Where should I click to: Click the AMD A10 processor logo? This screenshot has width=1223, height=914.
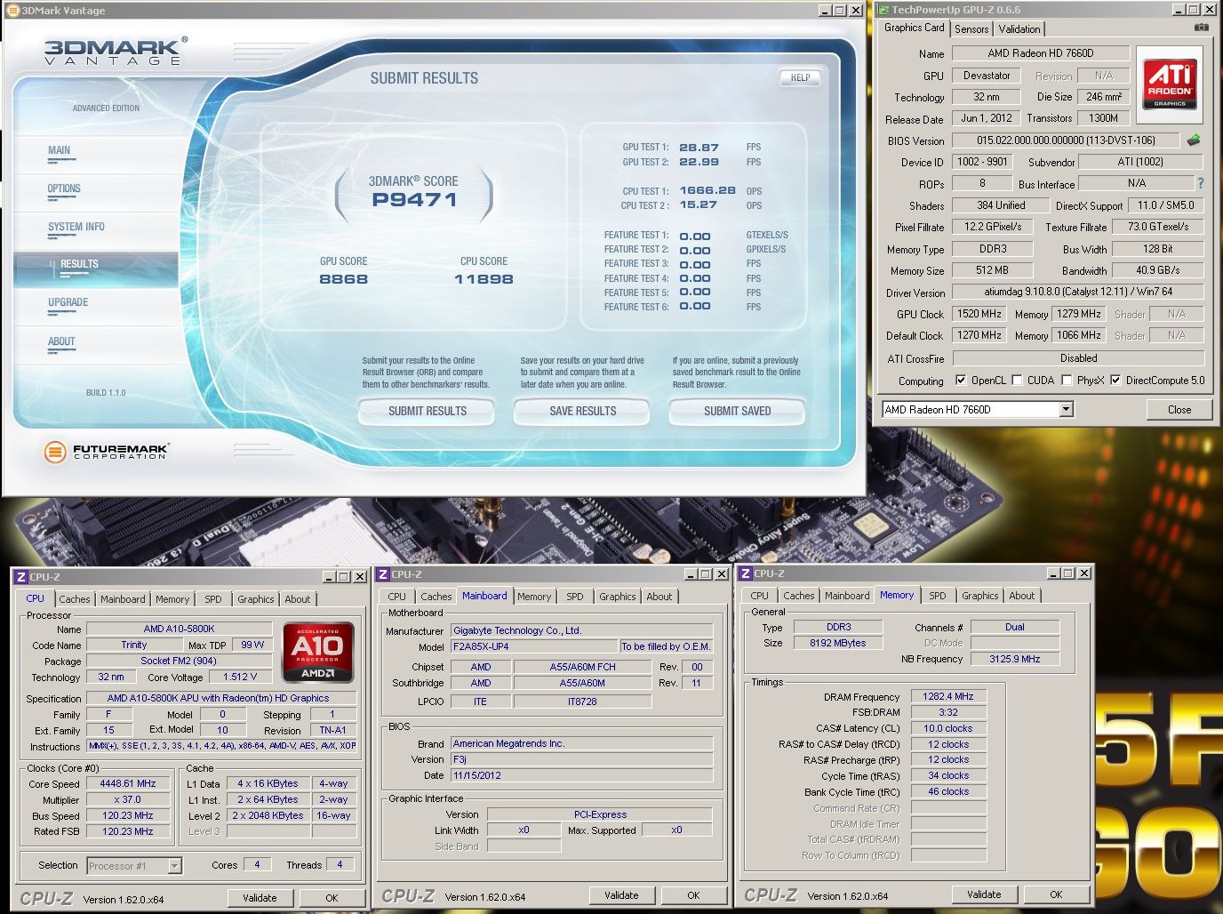(317, 652)
